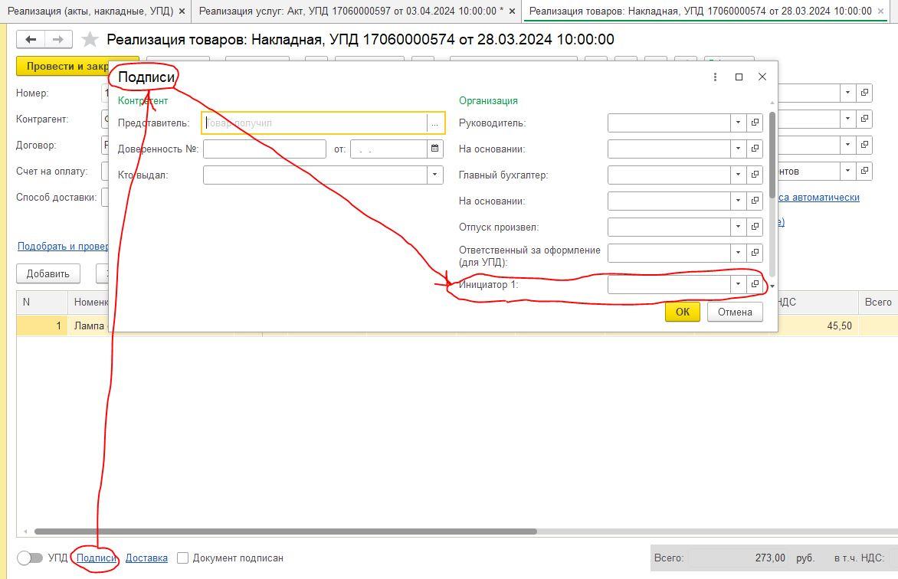Open the Руководитель record with open icon

coord(755,123)
